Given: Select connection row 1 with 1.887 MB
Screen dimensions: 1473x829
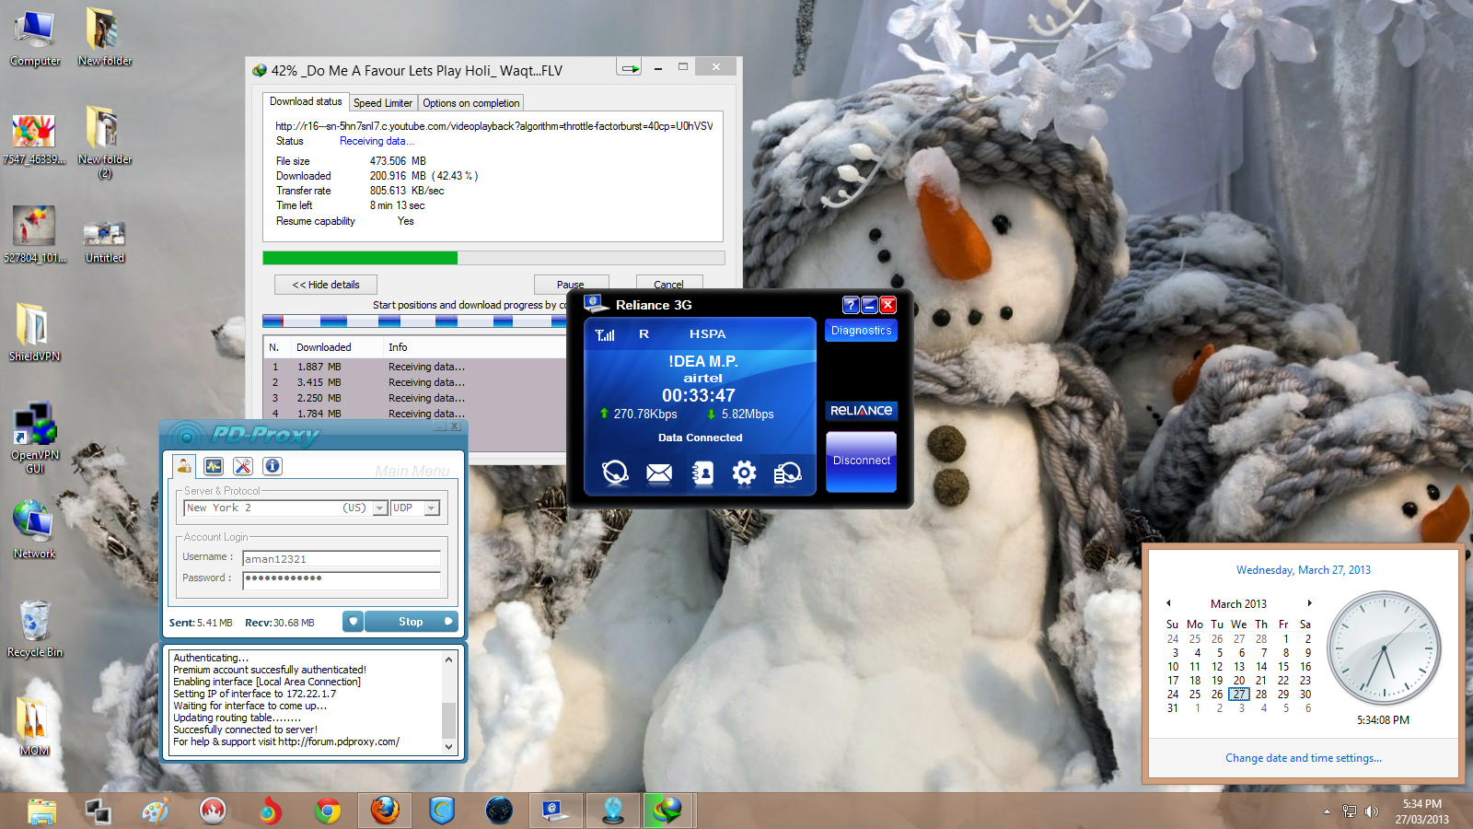Looking at the screenshot, I should pyautogui.click(x=414, y=367).
